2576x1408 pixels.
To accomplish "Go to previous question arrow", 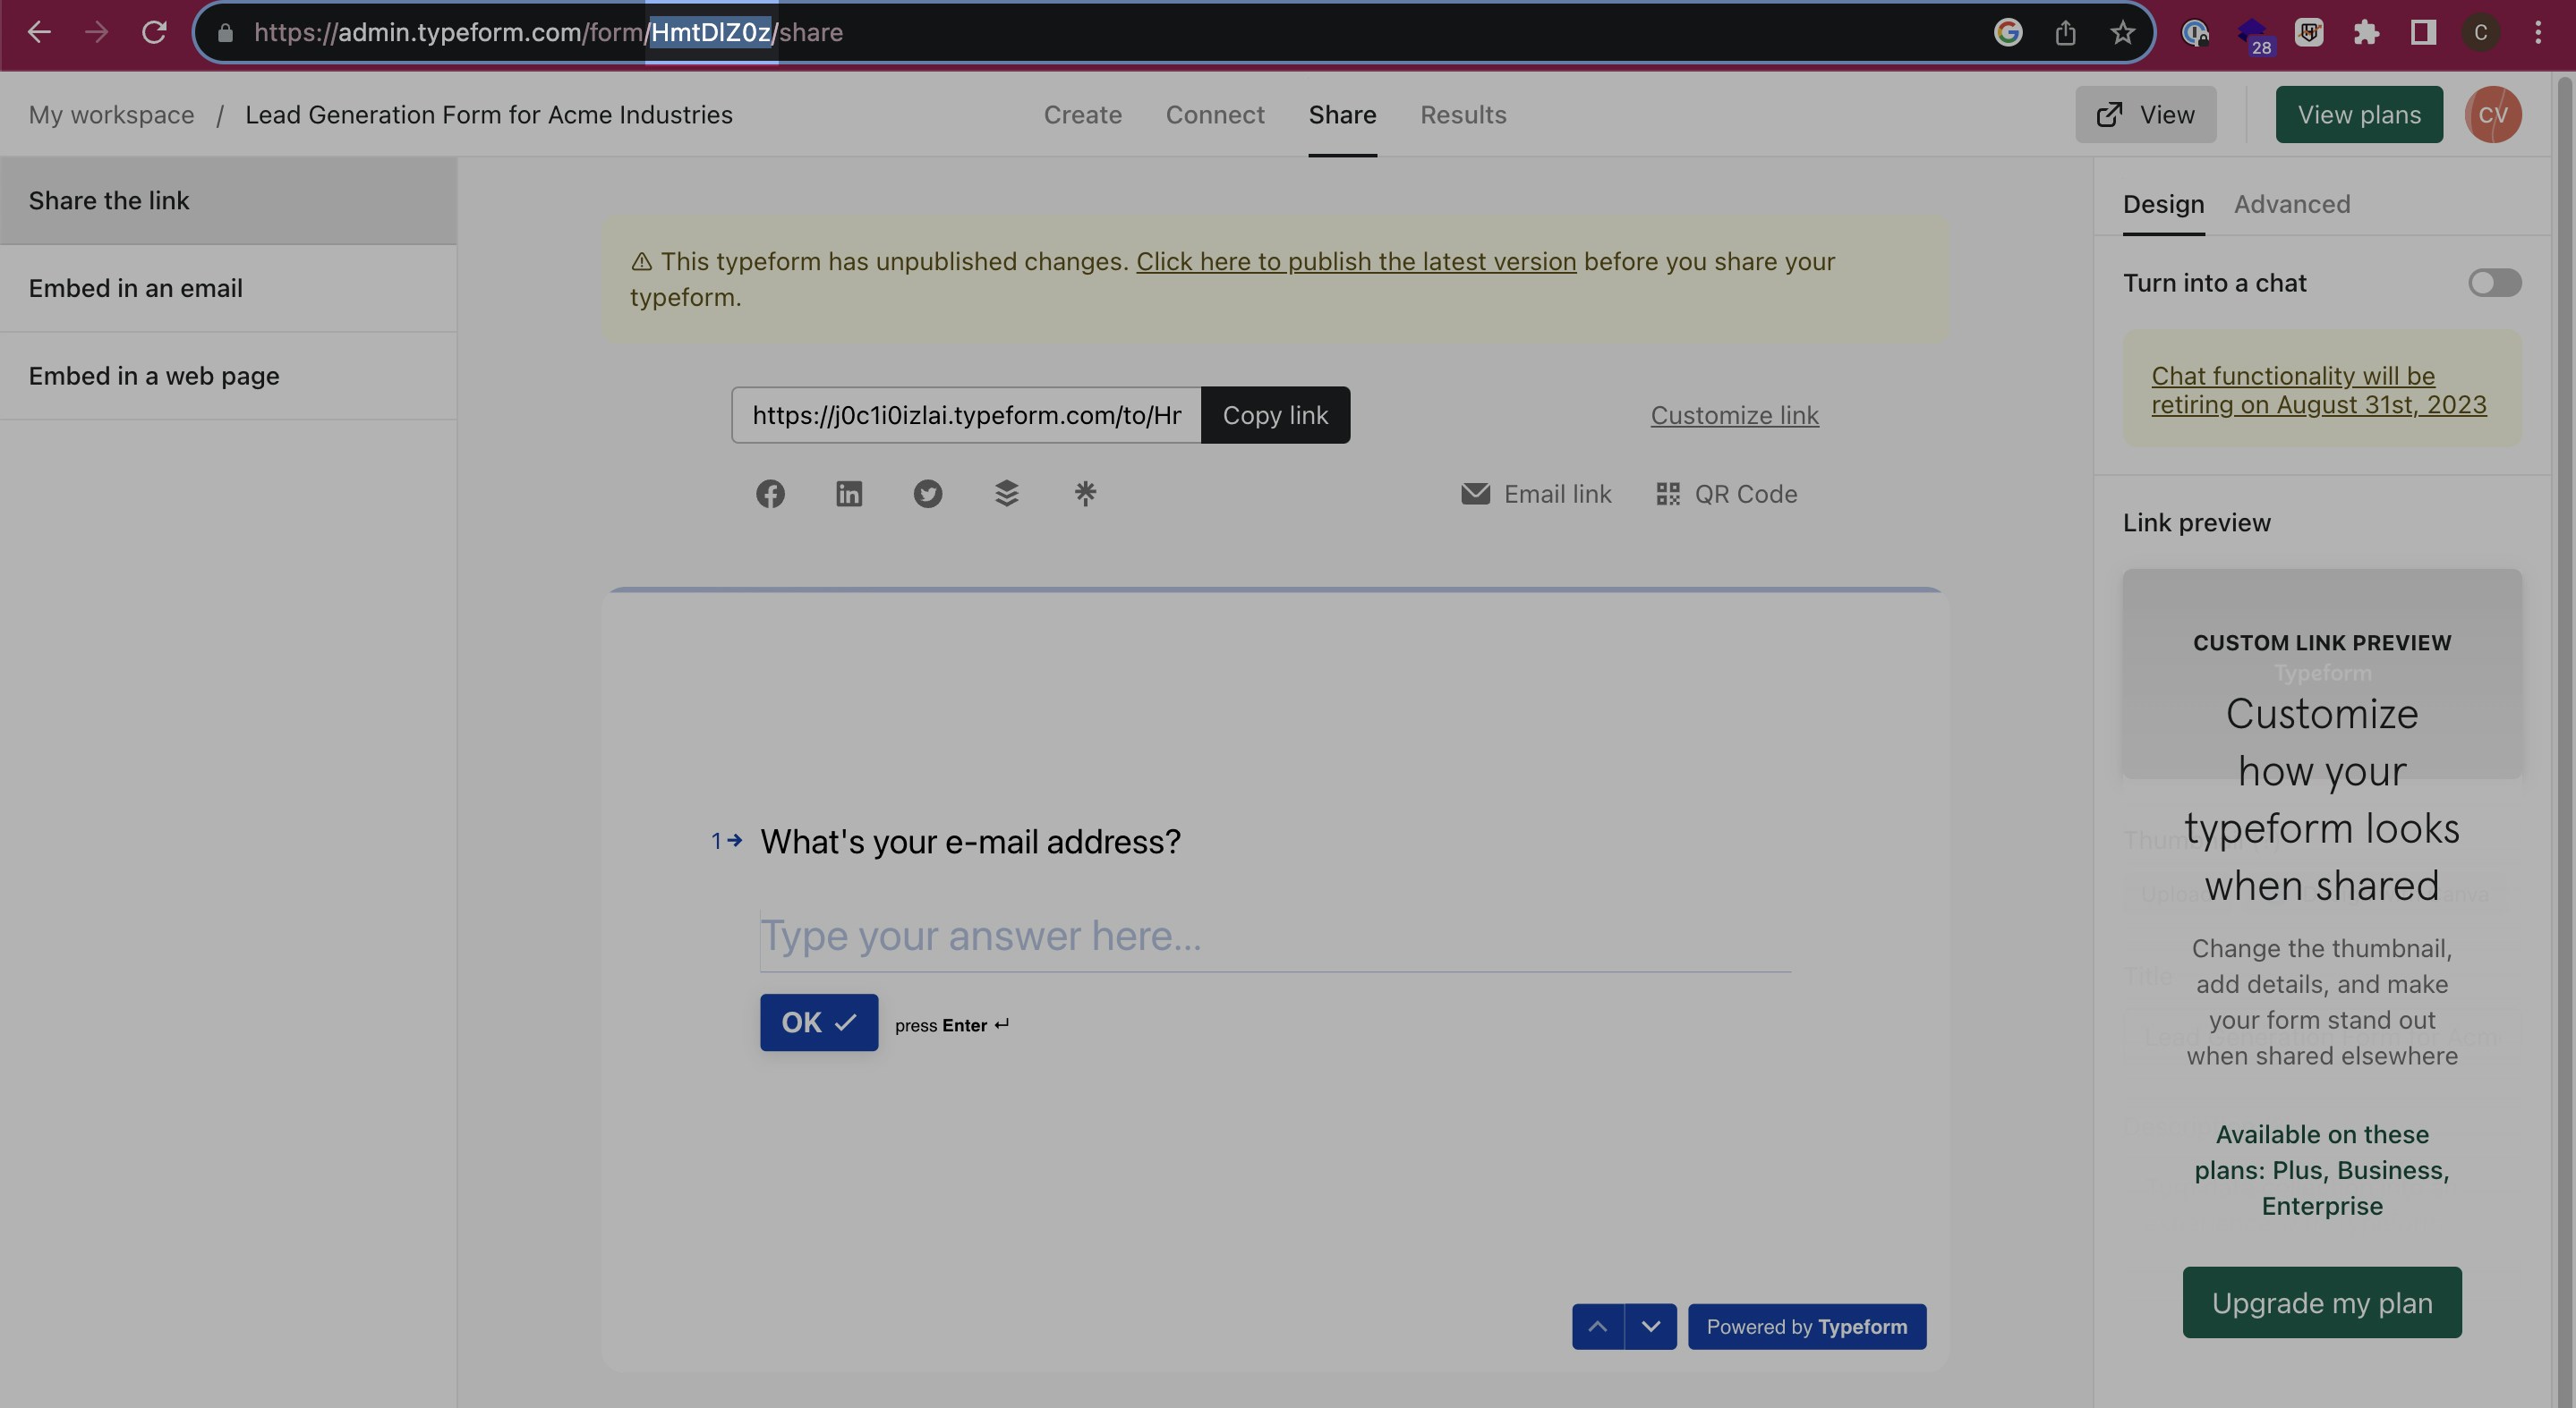I will coord(1597,1326).
